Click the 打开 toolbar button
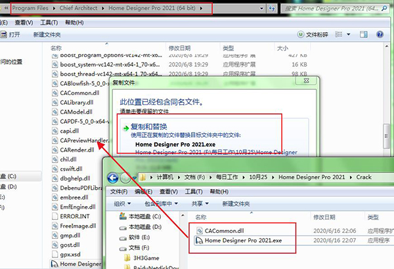The width and height of the screenshot is (394, 269). (x=11, y=34)
